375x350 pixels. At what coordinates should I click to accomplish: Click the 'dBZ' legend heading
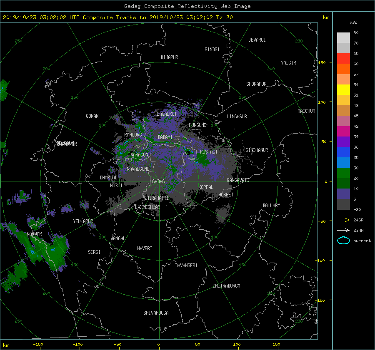pyautogui.click(x=353, y=22)
